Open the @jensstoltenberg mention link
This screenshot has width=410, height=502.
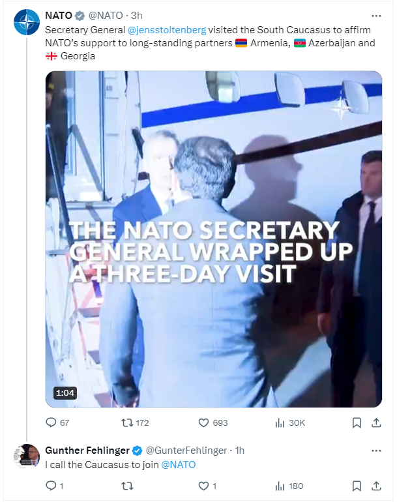point(167,30)
